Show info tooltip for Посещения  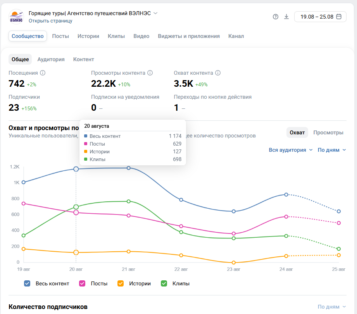pyautogui.click(x=43, y=73)
